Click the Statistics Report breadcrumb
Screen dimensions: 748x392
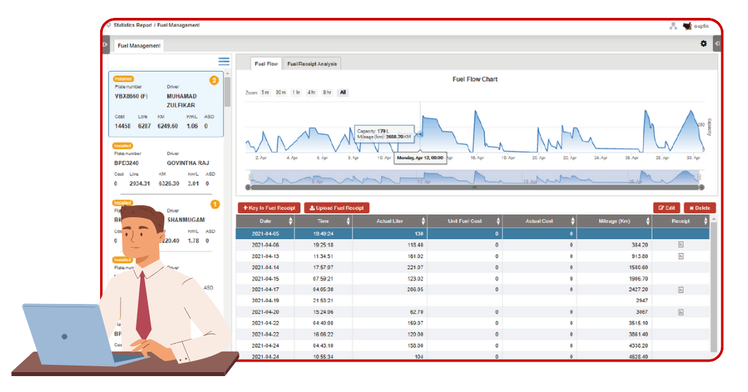133,25
